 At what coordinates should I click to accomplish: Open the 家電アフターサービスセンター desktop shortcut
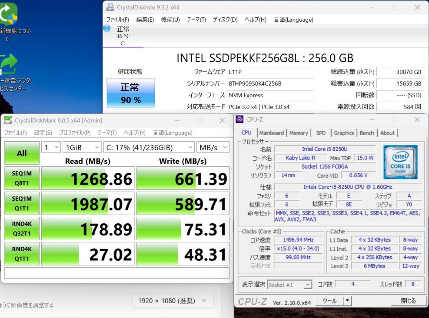click(12, 72)
